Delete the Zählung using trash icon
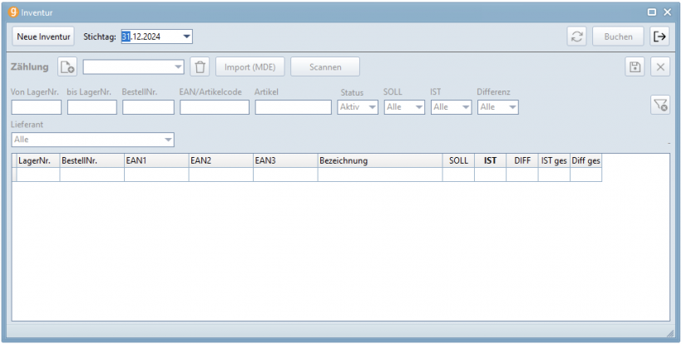The height and width of the screenshot is (344, 682). tap(200, 66)
